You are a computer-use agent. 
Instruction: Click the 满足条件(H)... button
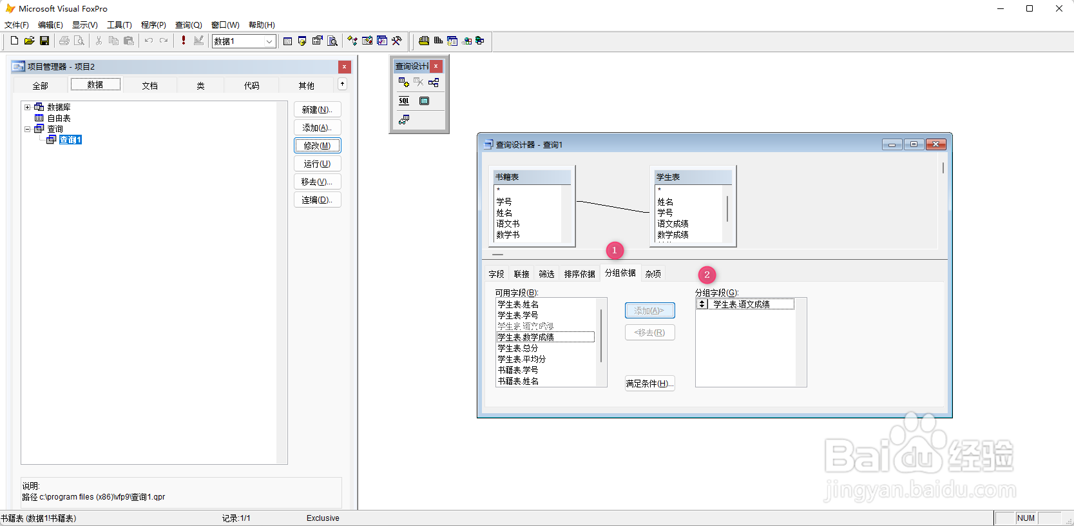pyautogui.click(x=649, y=384)
